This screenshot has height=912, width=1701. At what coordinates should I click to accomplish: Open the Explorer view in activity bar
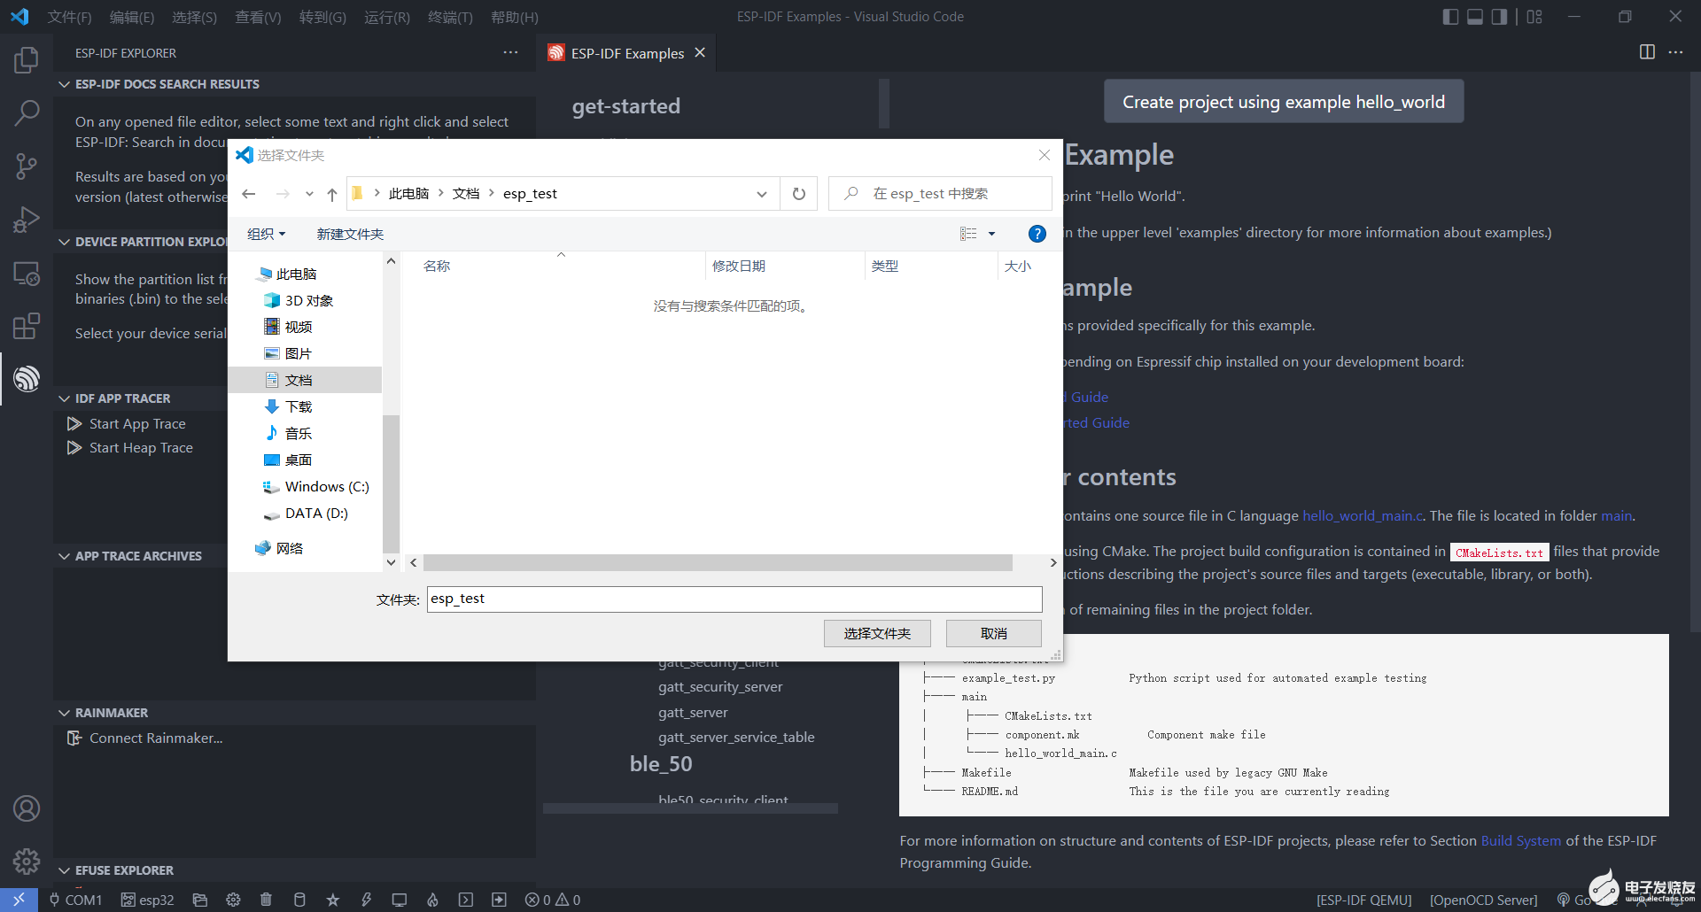tap(27, 60)
